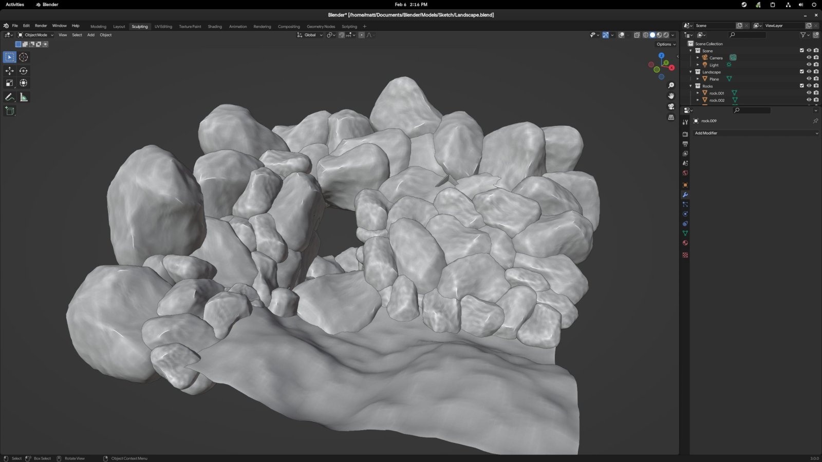
Task: Hide the Light object with eye icon
Action: 809,65
